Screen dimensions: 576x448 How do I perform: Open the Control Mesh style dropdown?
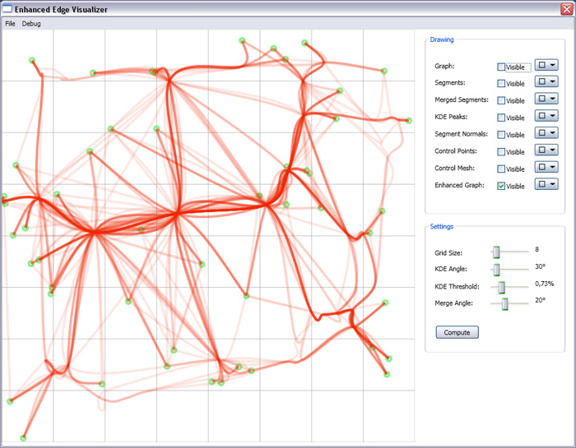(546, 167)
